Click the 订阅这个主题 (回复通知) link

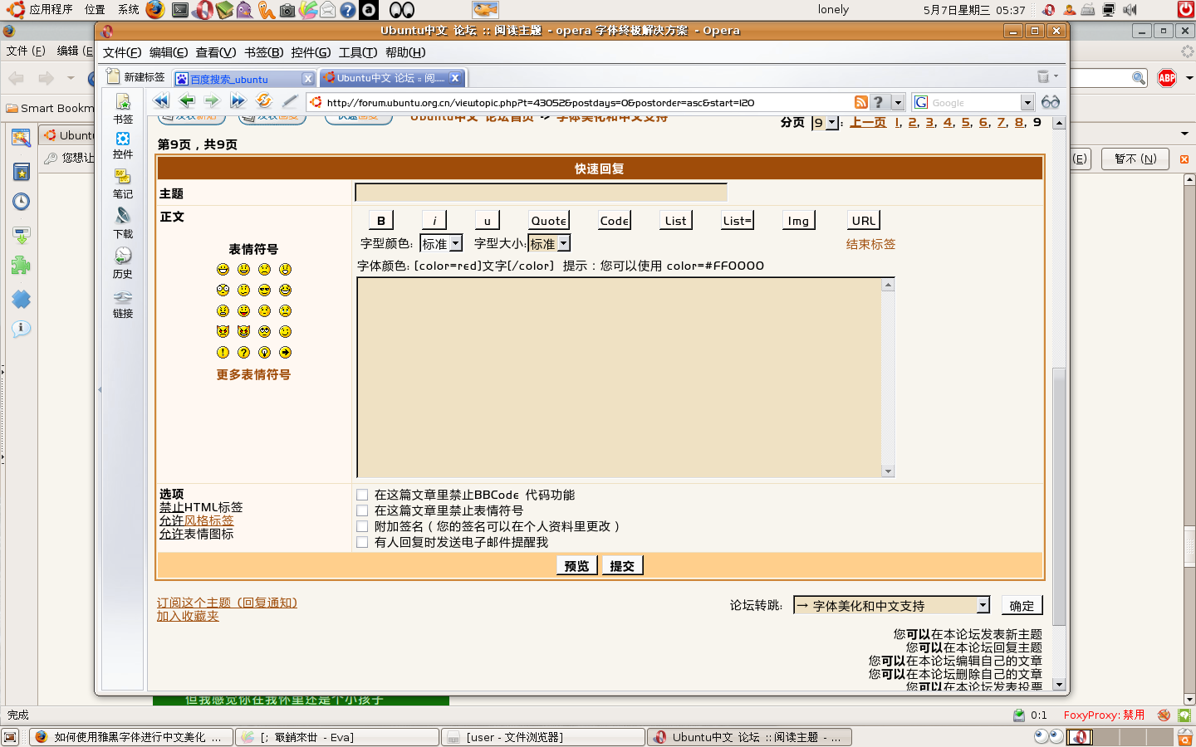click(227, 603)
